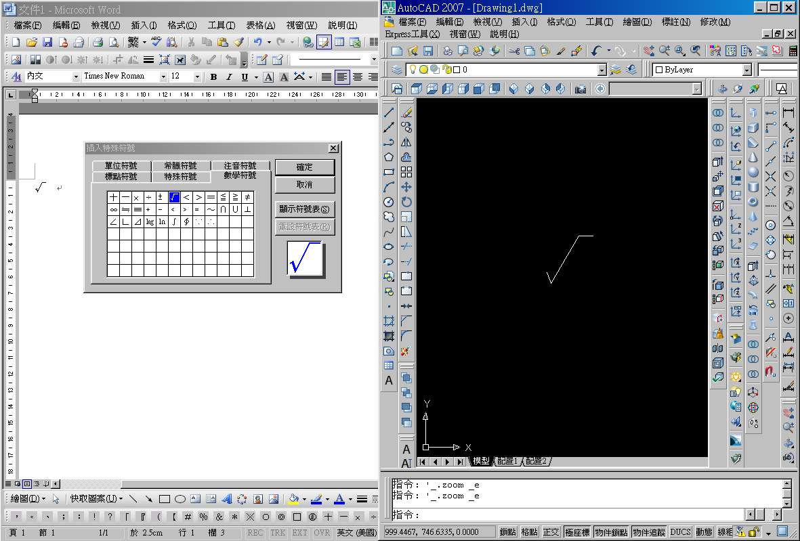
Task: Toggle Italic formatting in Word
Action: [229, 77]
